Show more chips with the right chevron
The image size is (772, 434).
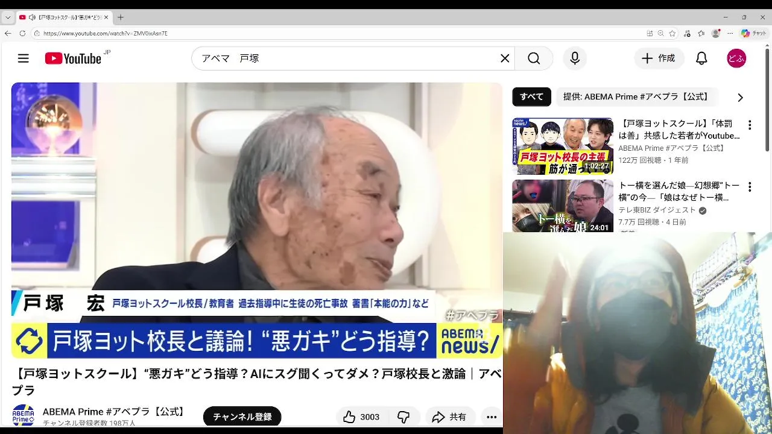[740, 97]
